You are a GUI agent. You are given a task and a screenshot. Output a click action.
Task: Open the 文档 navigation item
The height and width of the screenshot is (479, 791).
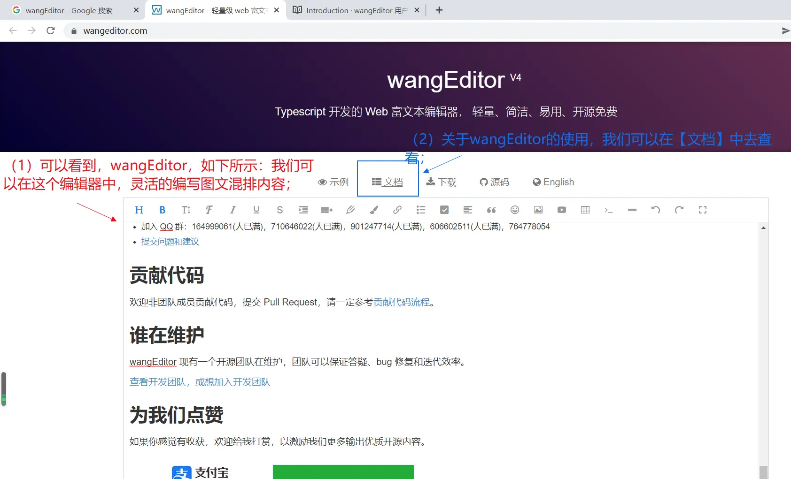(388, 182)
